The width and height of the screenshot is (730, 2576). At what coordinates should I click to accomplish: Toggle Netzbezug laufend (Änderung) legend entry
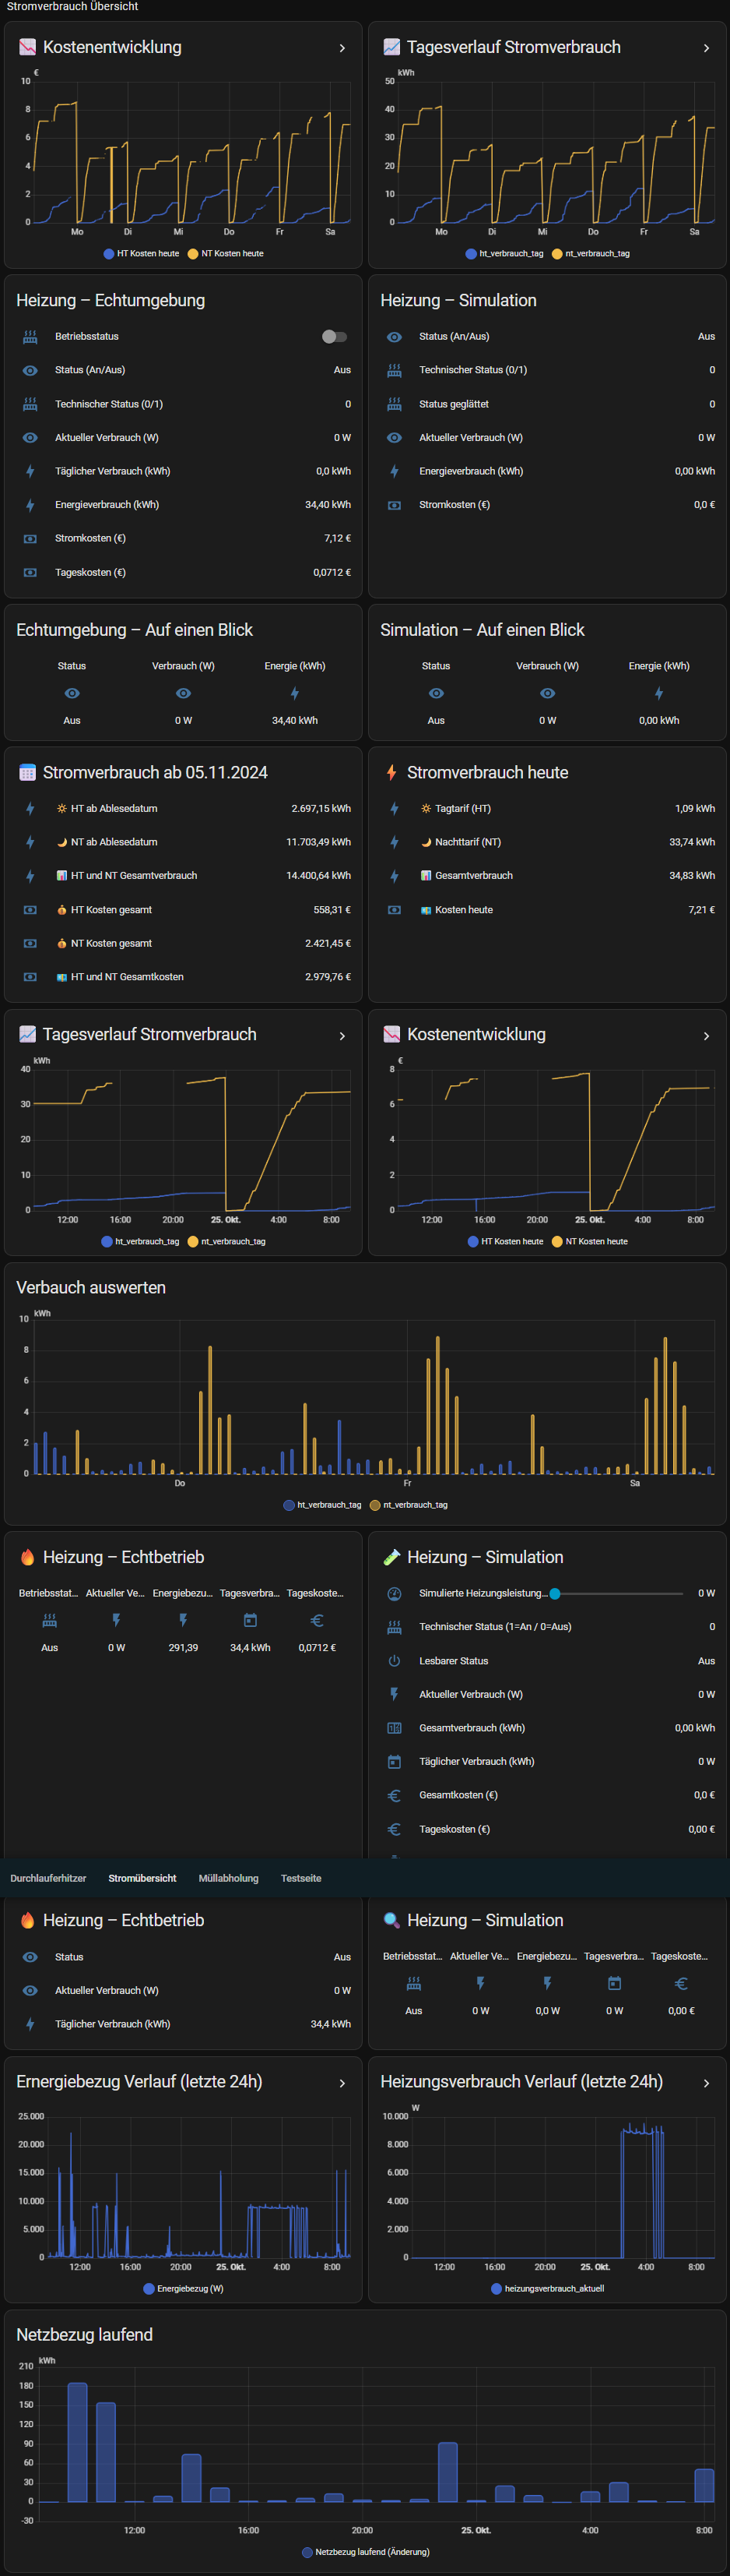[366, 2551]
